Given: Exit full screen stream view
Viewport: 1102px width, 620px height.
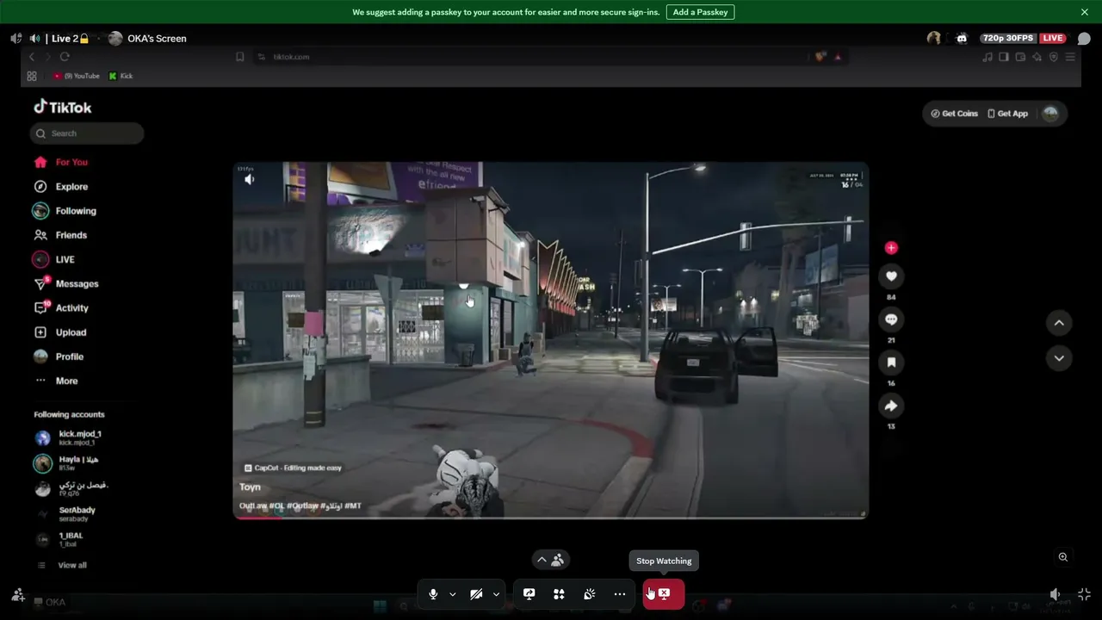Looking at the screenshot, I should (x=1084, y=594).
